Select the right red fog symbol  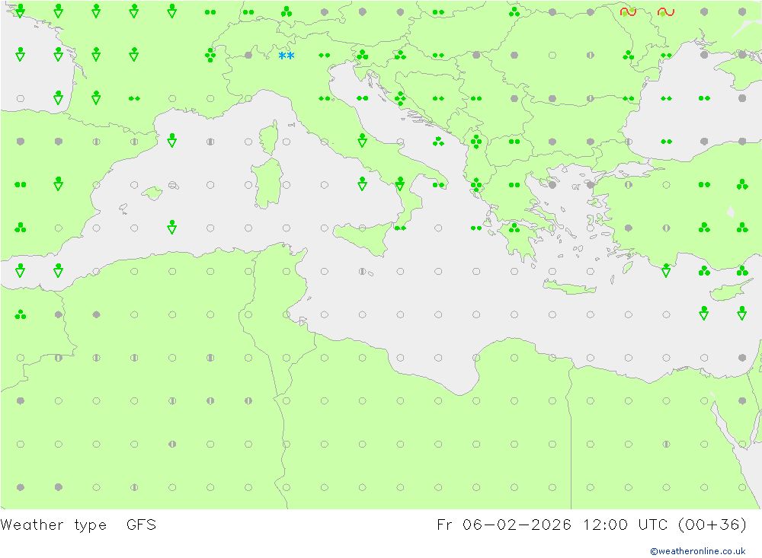666,11
